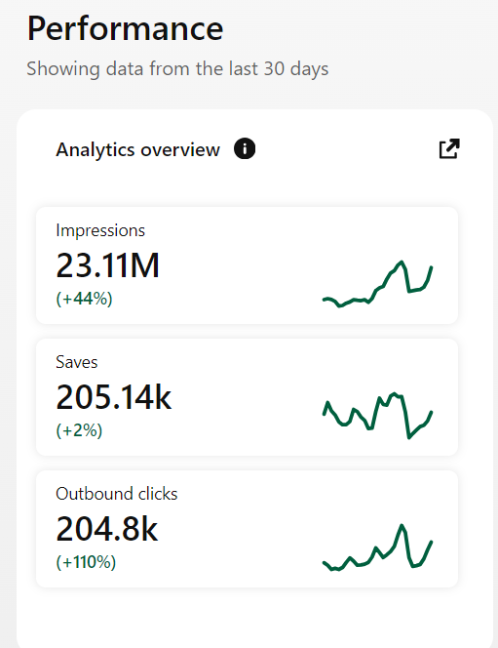Click the 23.11M impressions value

click(107, 265)
